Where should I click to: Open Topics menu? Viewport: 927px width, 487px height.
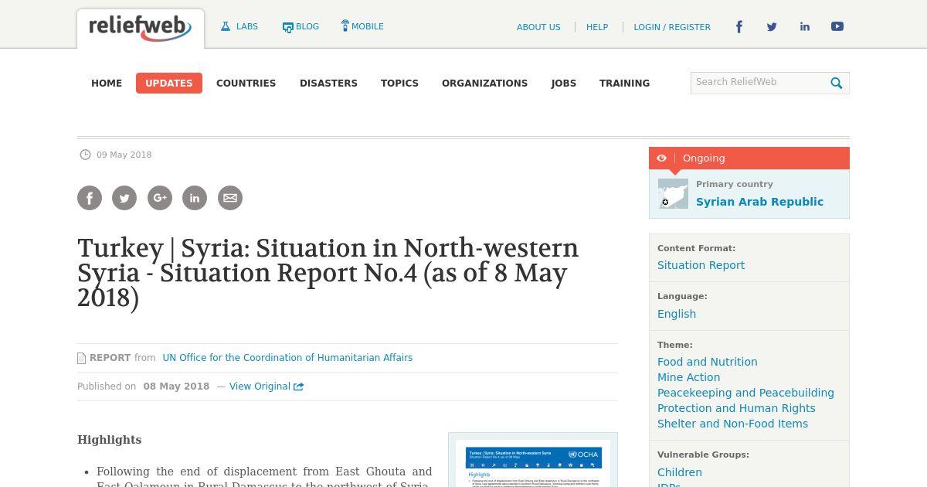click(x=399, y=83)
